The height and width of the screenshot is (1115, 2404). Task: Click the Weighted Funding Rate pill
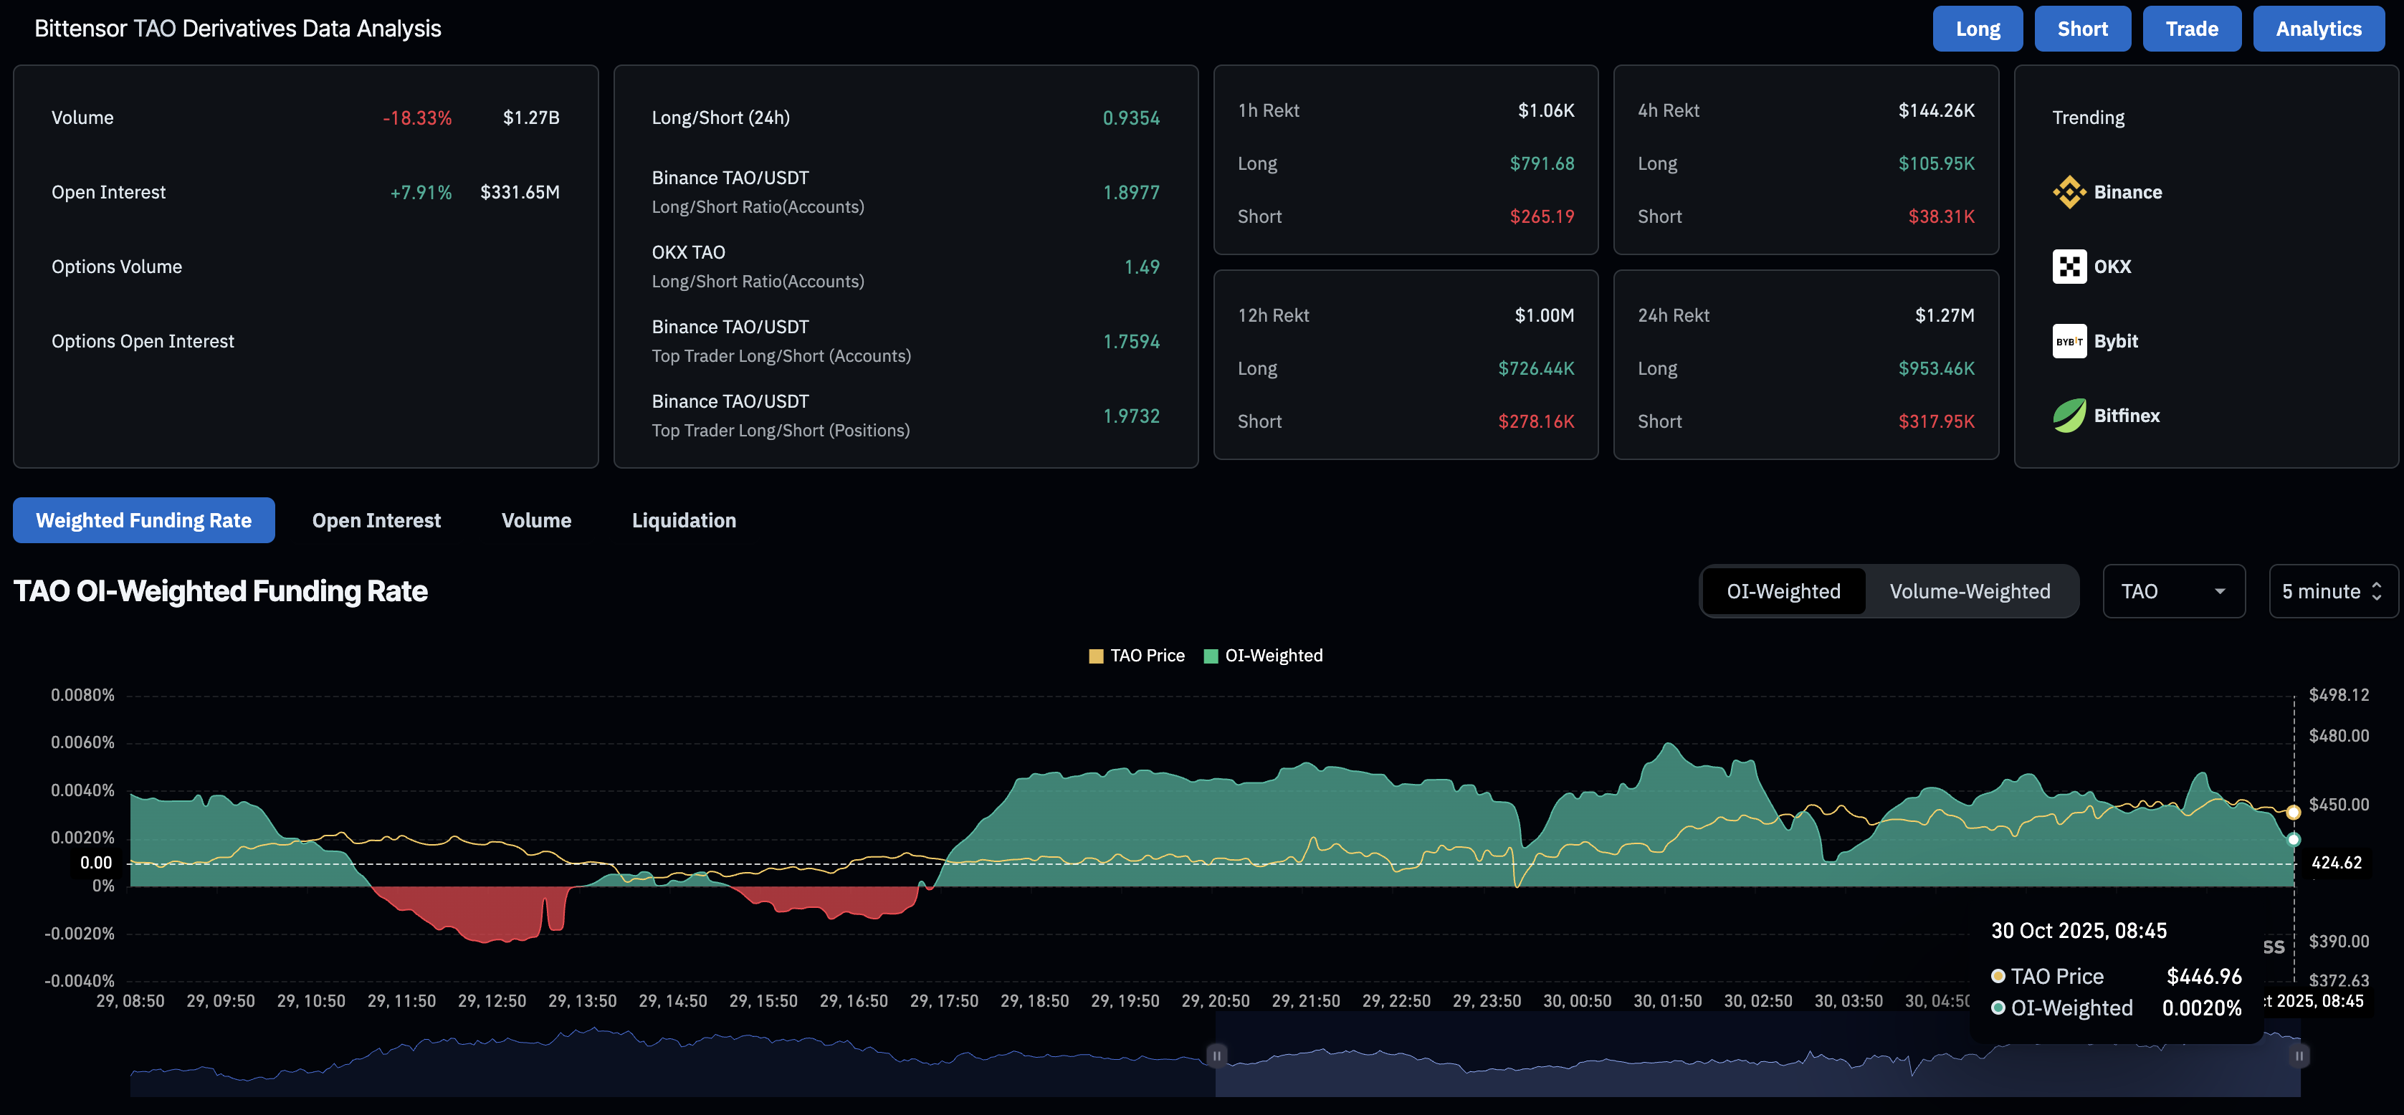(x=144, y=520)
